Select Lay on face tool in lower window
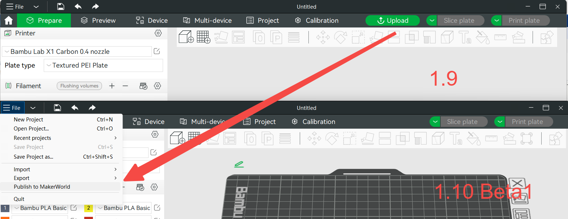This screenshot has height=219, width=568. tap(367, 138)
